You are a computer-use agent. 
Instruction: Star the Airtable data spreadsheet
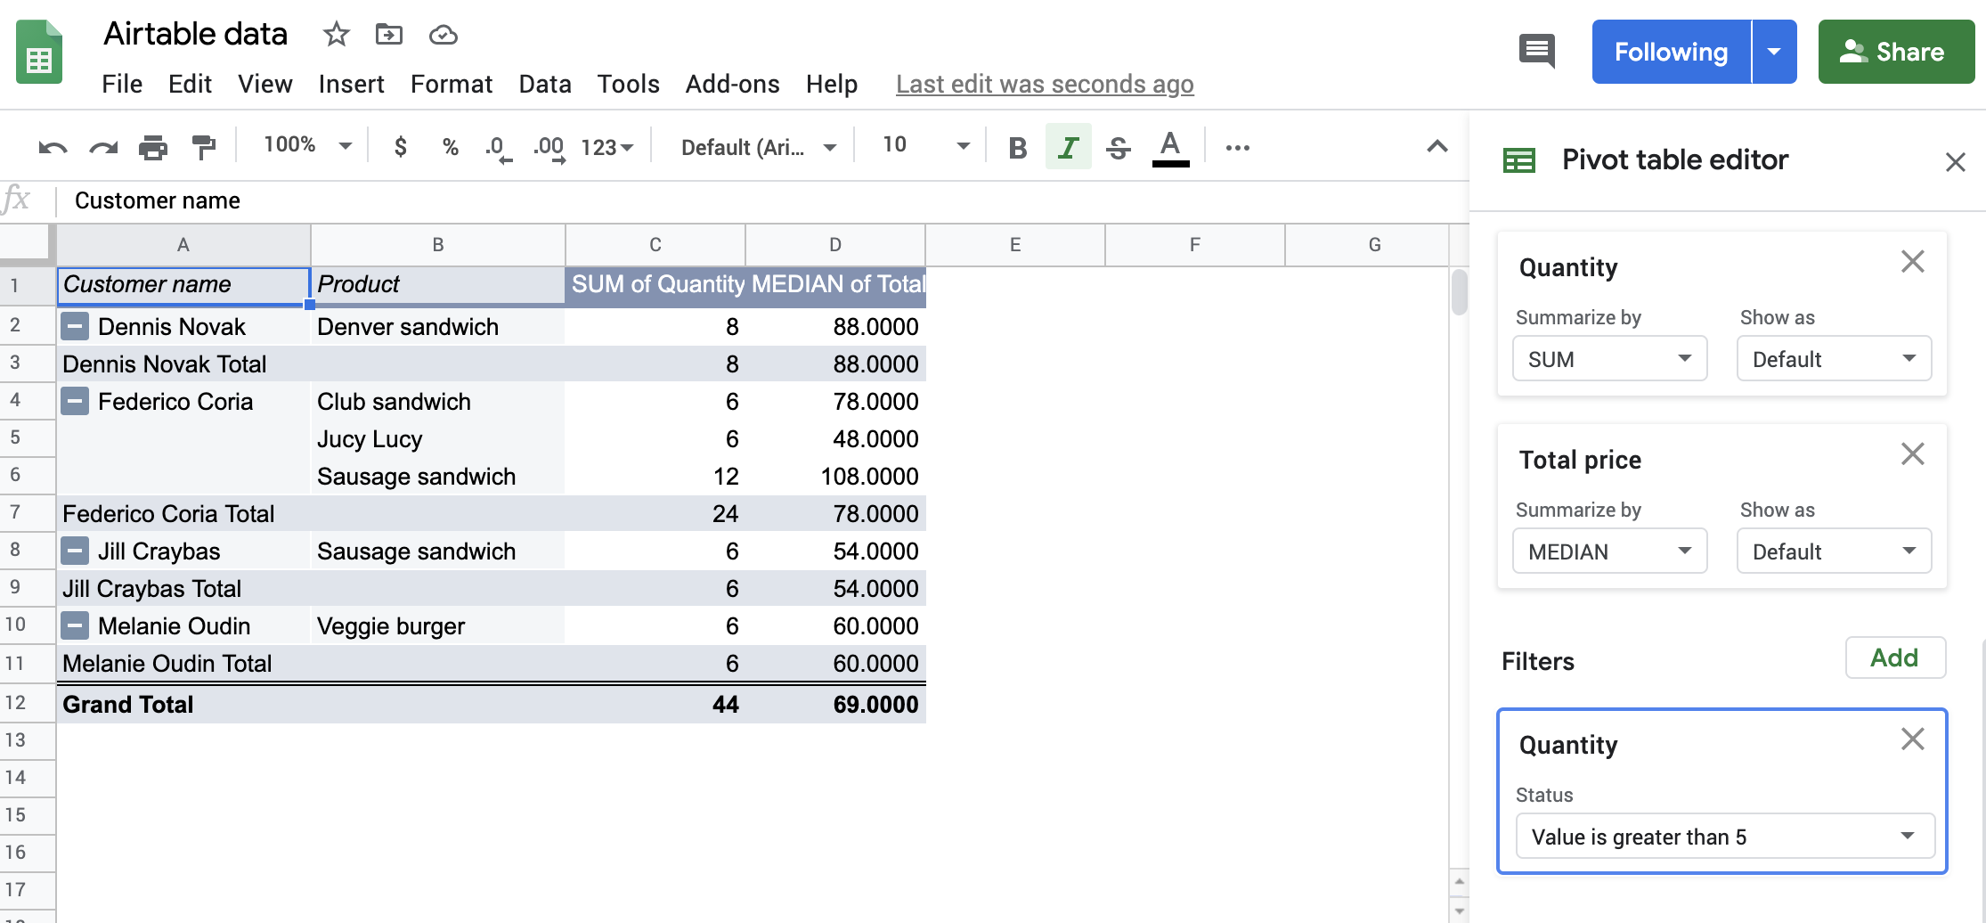tap(336, 34)
